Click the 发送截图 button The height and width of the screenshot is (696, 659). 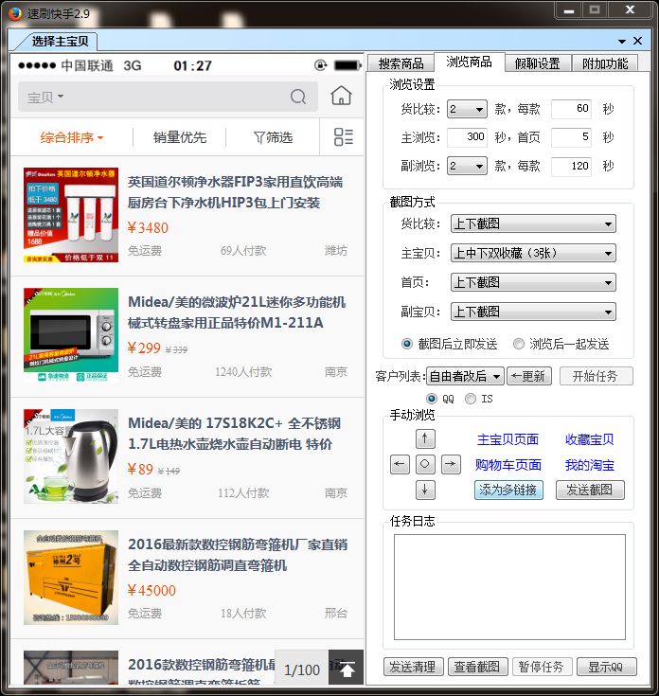[x=590, y=491]
